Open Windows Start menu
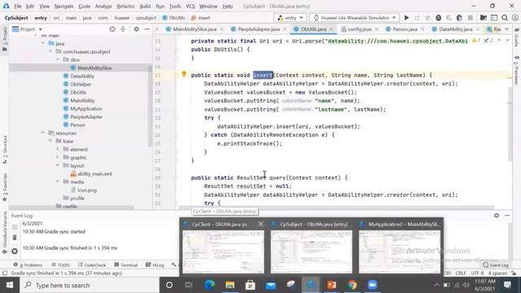 [x=10, y=285]
